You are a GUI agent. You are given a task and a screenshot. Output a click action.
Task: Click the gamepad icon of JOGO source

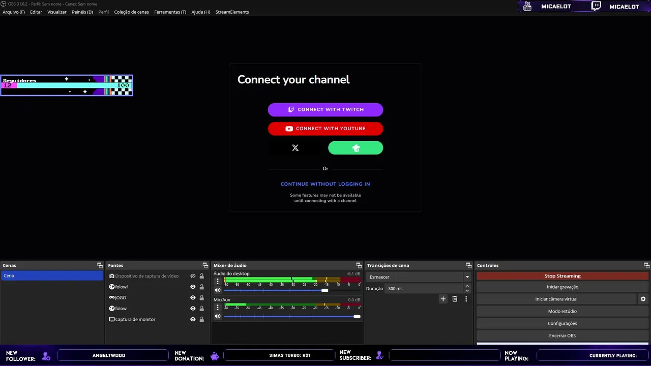pyautogui.click(x=112, y=297)
